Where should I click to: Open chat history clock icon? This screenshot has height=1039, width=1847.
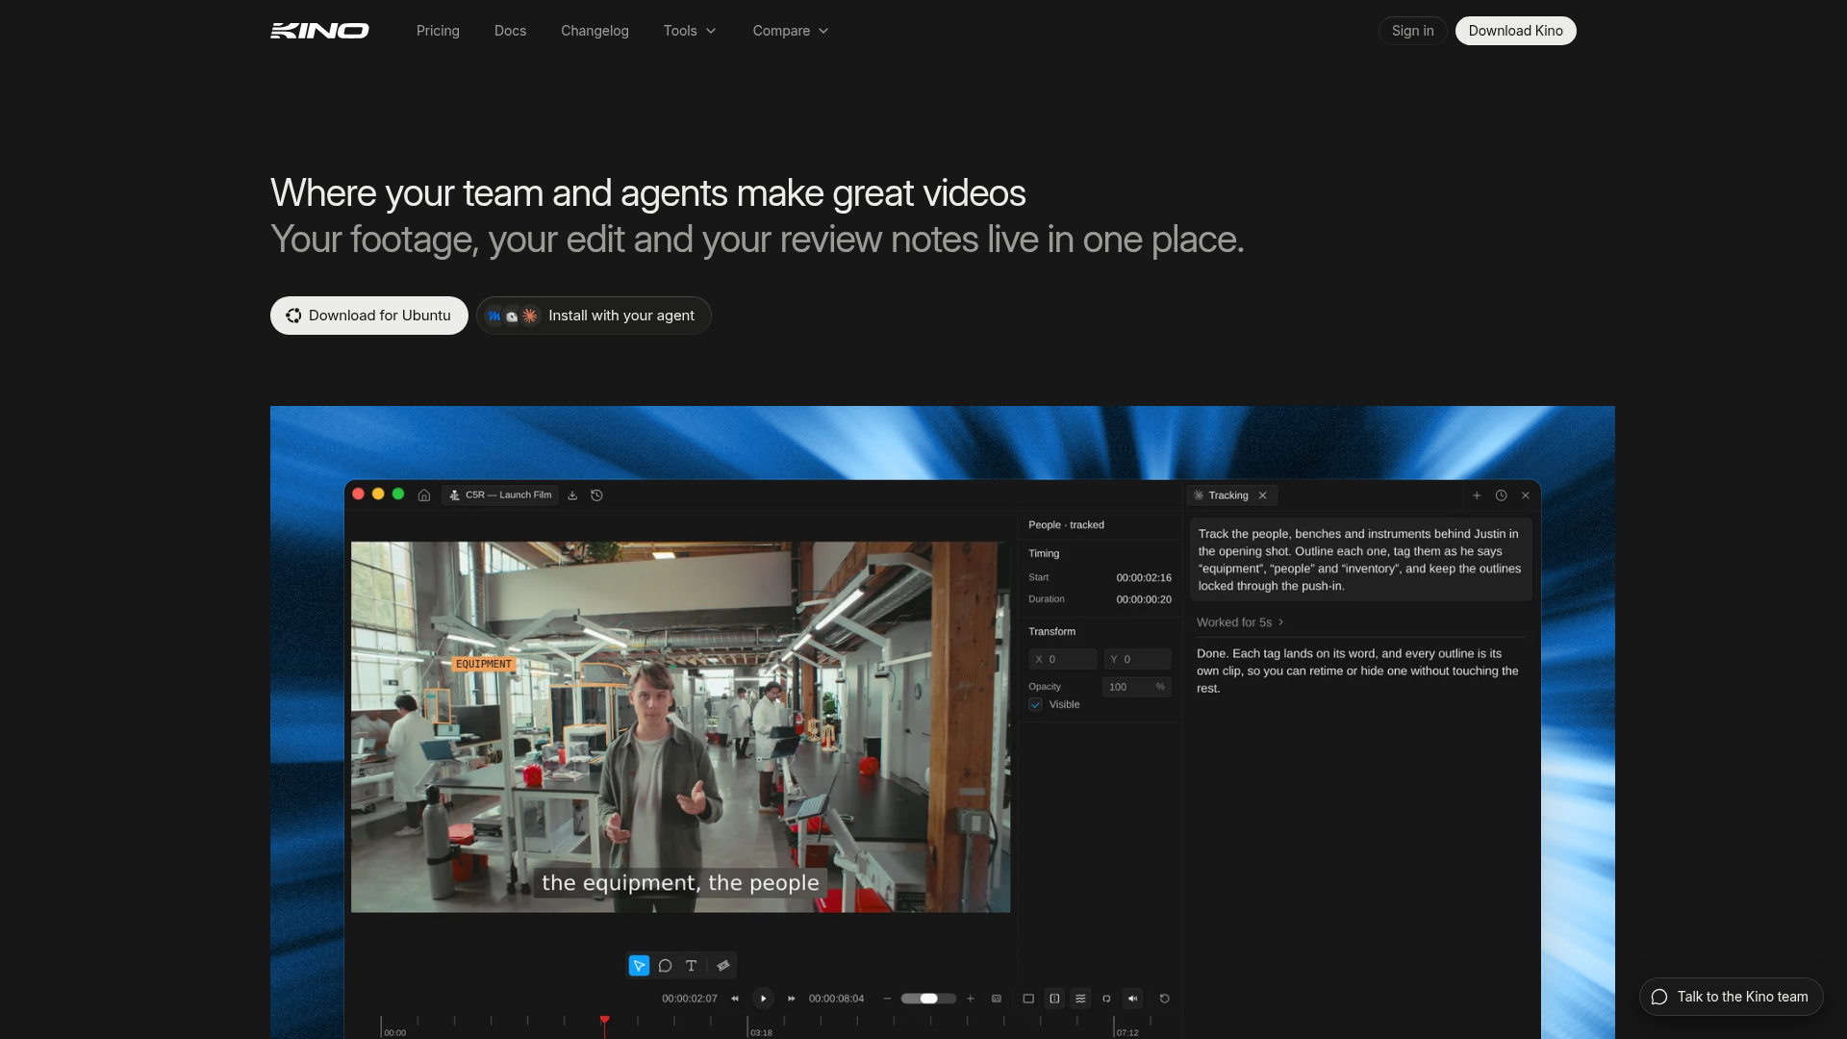click(1501, 495)
